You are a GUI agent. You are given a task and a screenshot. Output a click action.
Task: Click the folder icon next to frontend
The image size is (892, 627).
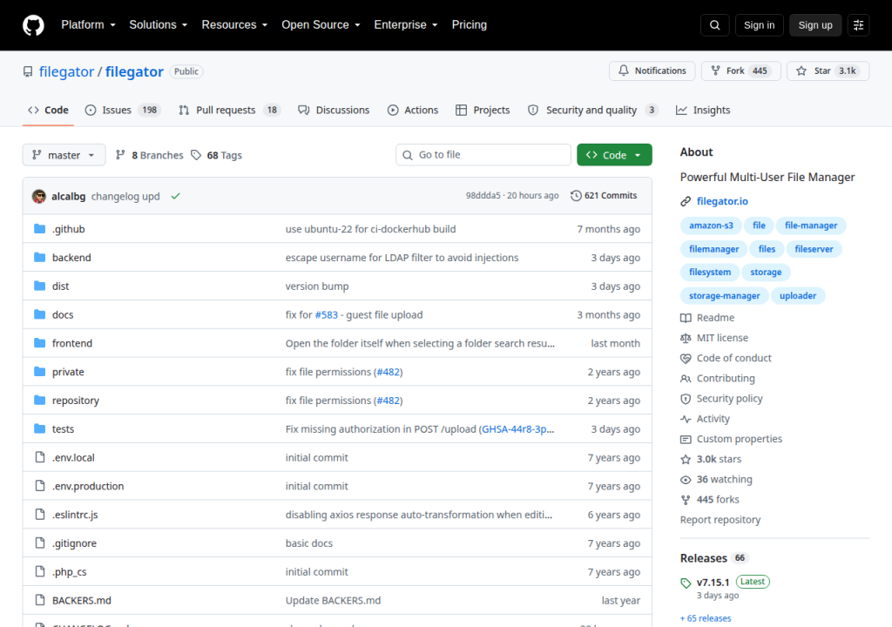[39, 343]
